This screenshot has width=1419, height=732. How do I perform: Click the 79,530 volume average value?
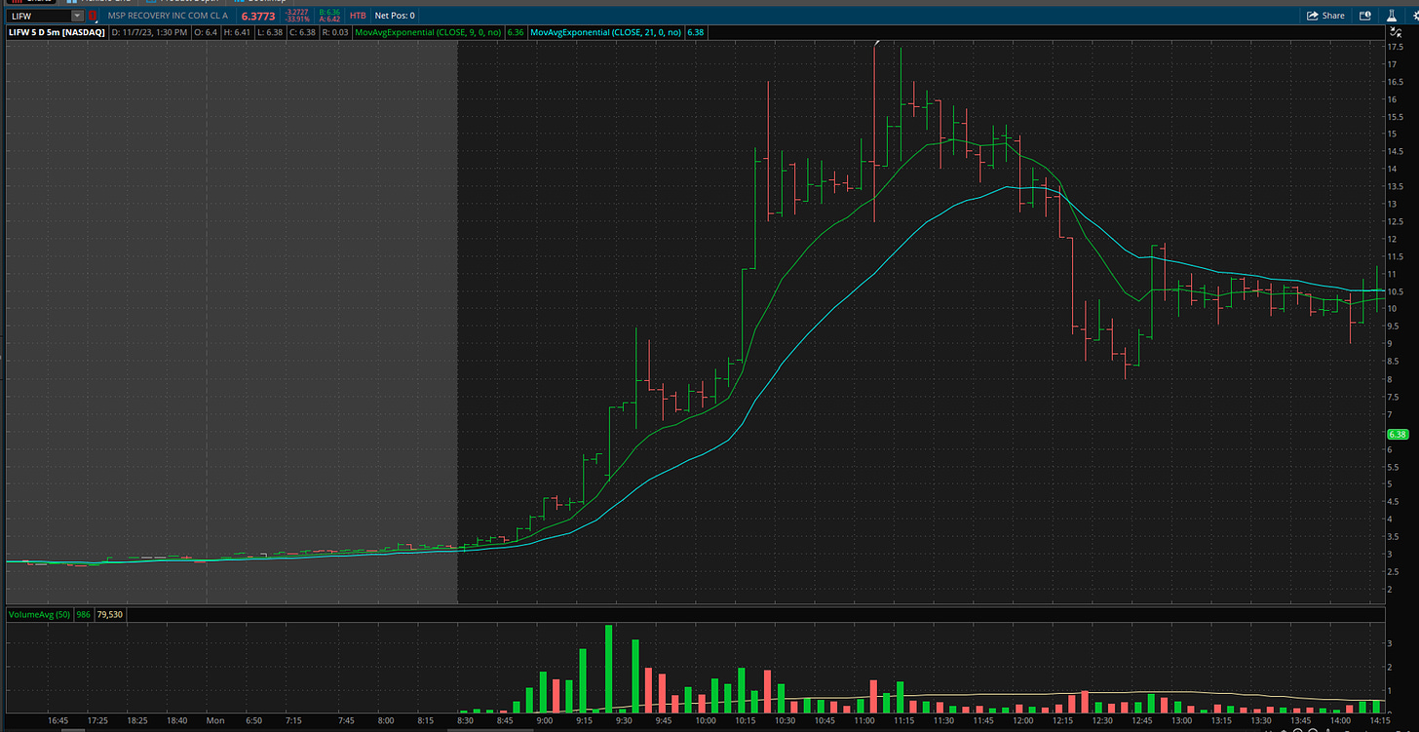tap(109, 615)
